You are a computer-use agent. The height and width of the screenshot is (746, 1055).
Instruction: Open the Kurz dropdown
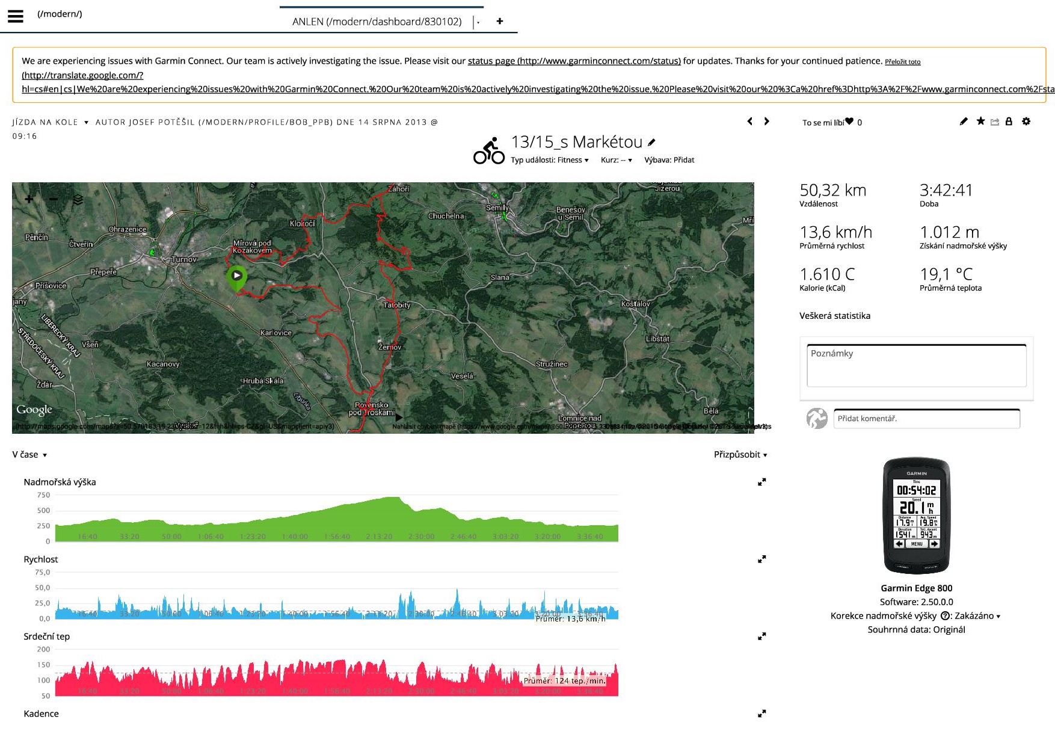[616, 160]
